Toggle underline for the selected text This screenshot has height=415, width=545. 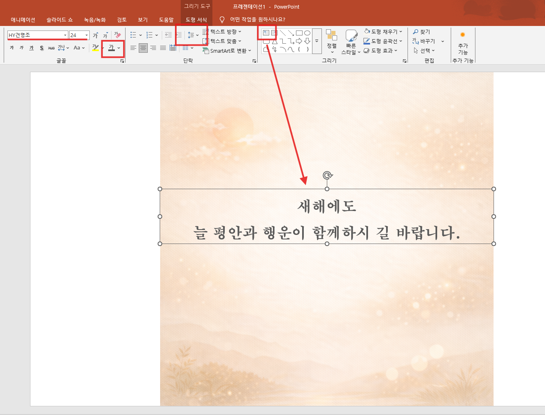31,47
